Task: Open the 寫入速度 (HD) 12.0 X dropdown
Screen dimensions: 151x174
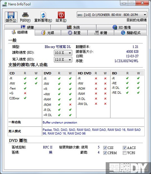Action: (x=63, y=60)
